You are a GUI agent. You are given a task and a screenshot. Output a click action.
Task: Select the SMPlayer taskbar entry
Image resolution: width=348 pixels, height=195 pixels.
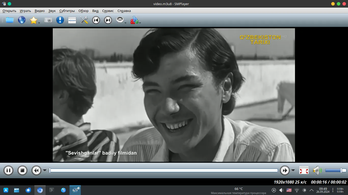75,190
